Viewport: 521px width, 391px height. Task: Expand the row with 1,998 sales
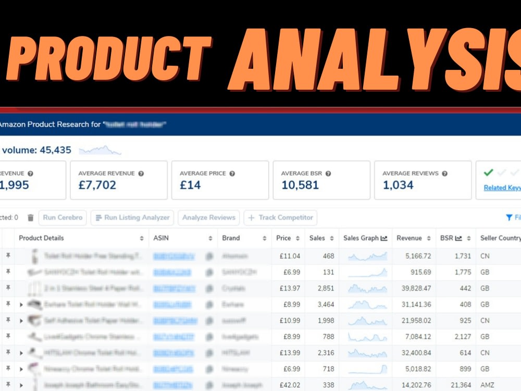tap(21, 321)
